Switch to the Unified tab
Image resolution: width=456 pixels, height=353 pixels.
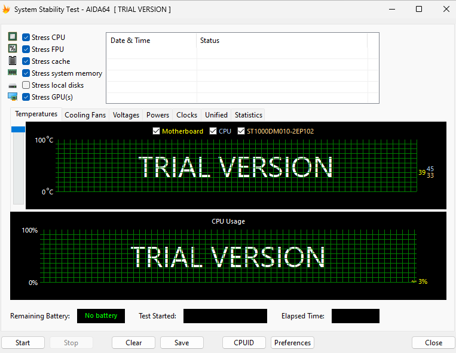pos(216,115)
